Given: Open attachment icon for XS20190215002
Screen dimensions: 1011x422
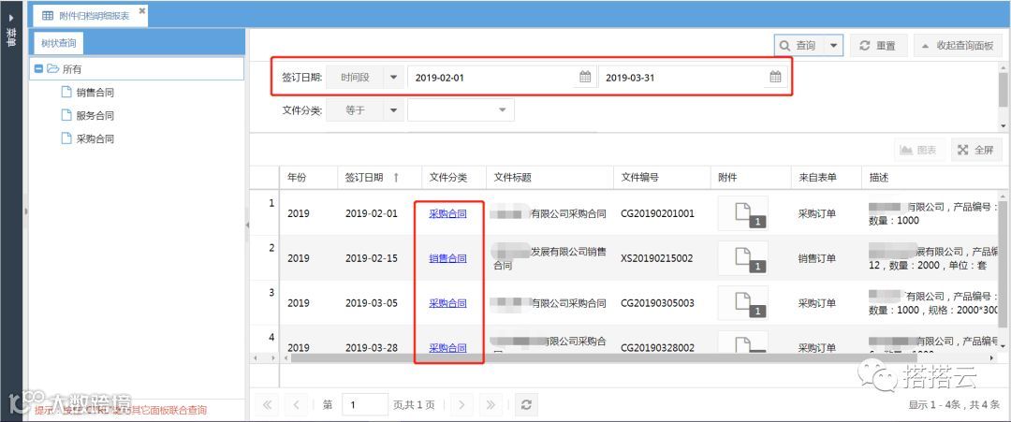Looking at the screenshot, I should point(742,258).
